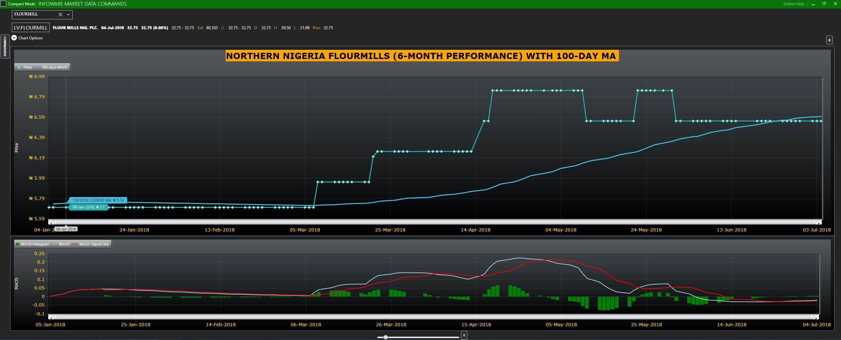Click MACD chart scrollbar left arrow
This screenshot has width=841, height=340.
pos(51,317)
